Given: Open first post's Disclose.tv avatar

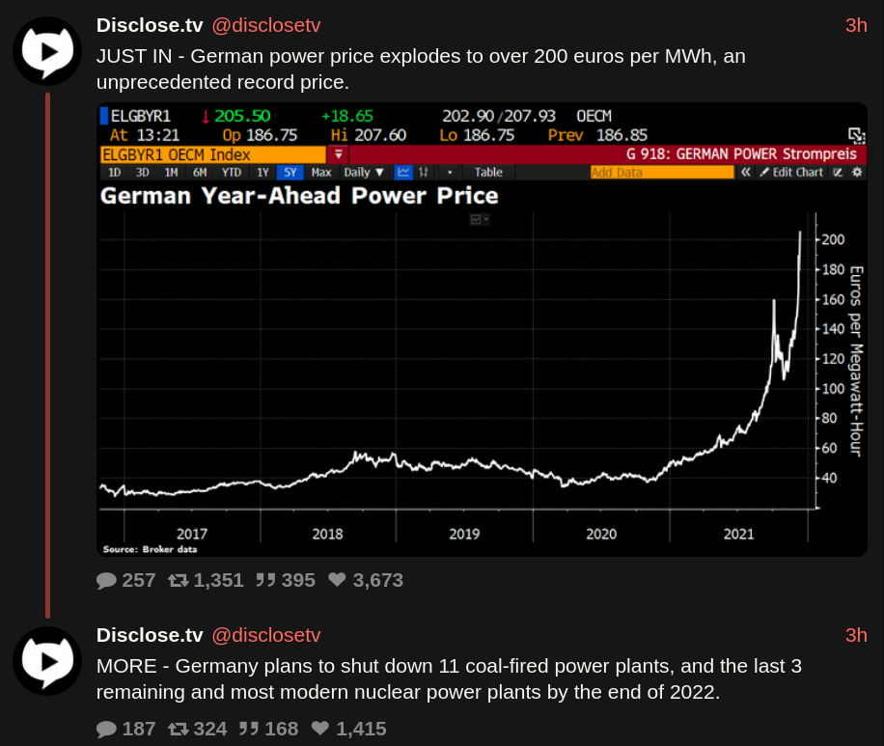Looking at the screenshot, I should point(47,51).
